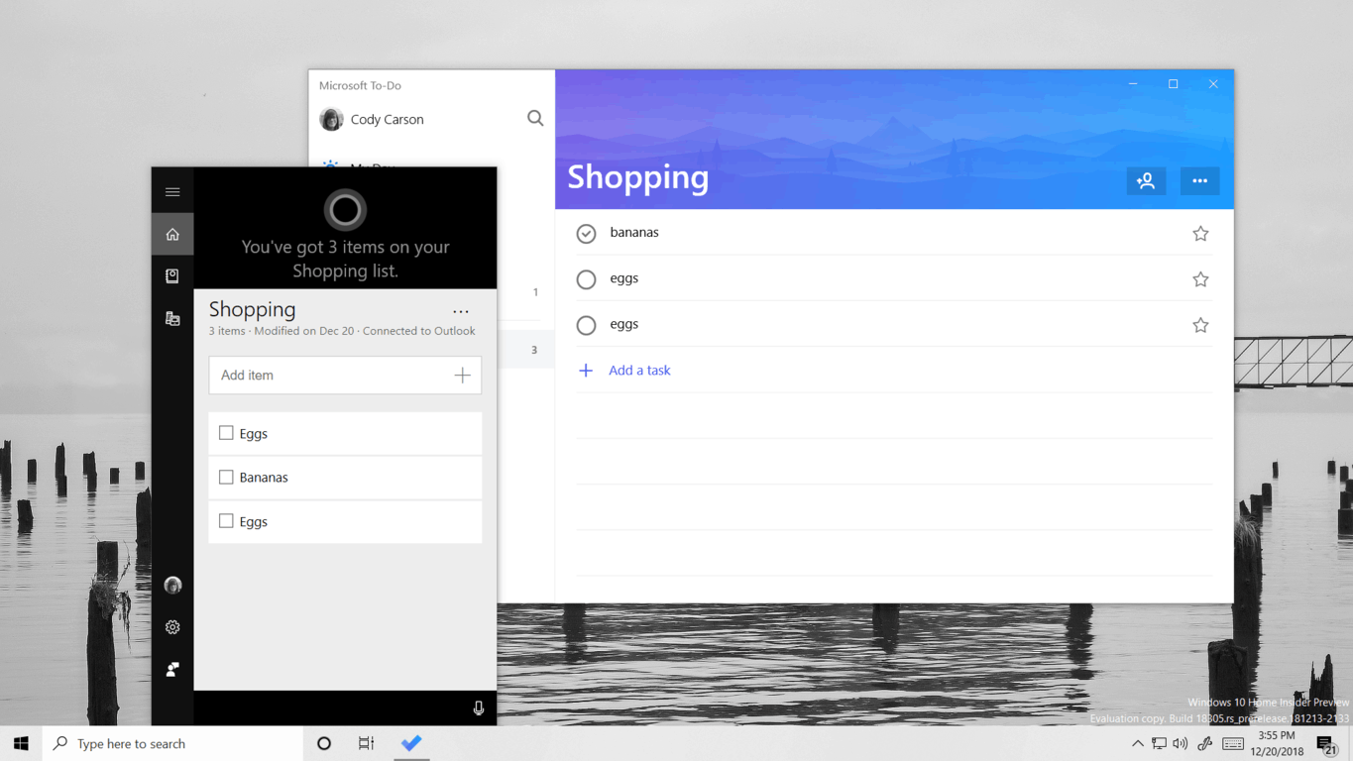
Task: Open the network status tray icon
Action: pyautogui.click(x=1159, y=743)
